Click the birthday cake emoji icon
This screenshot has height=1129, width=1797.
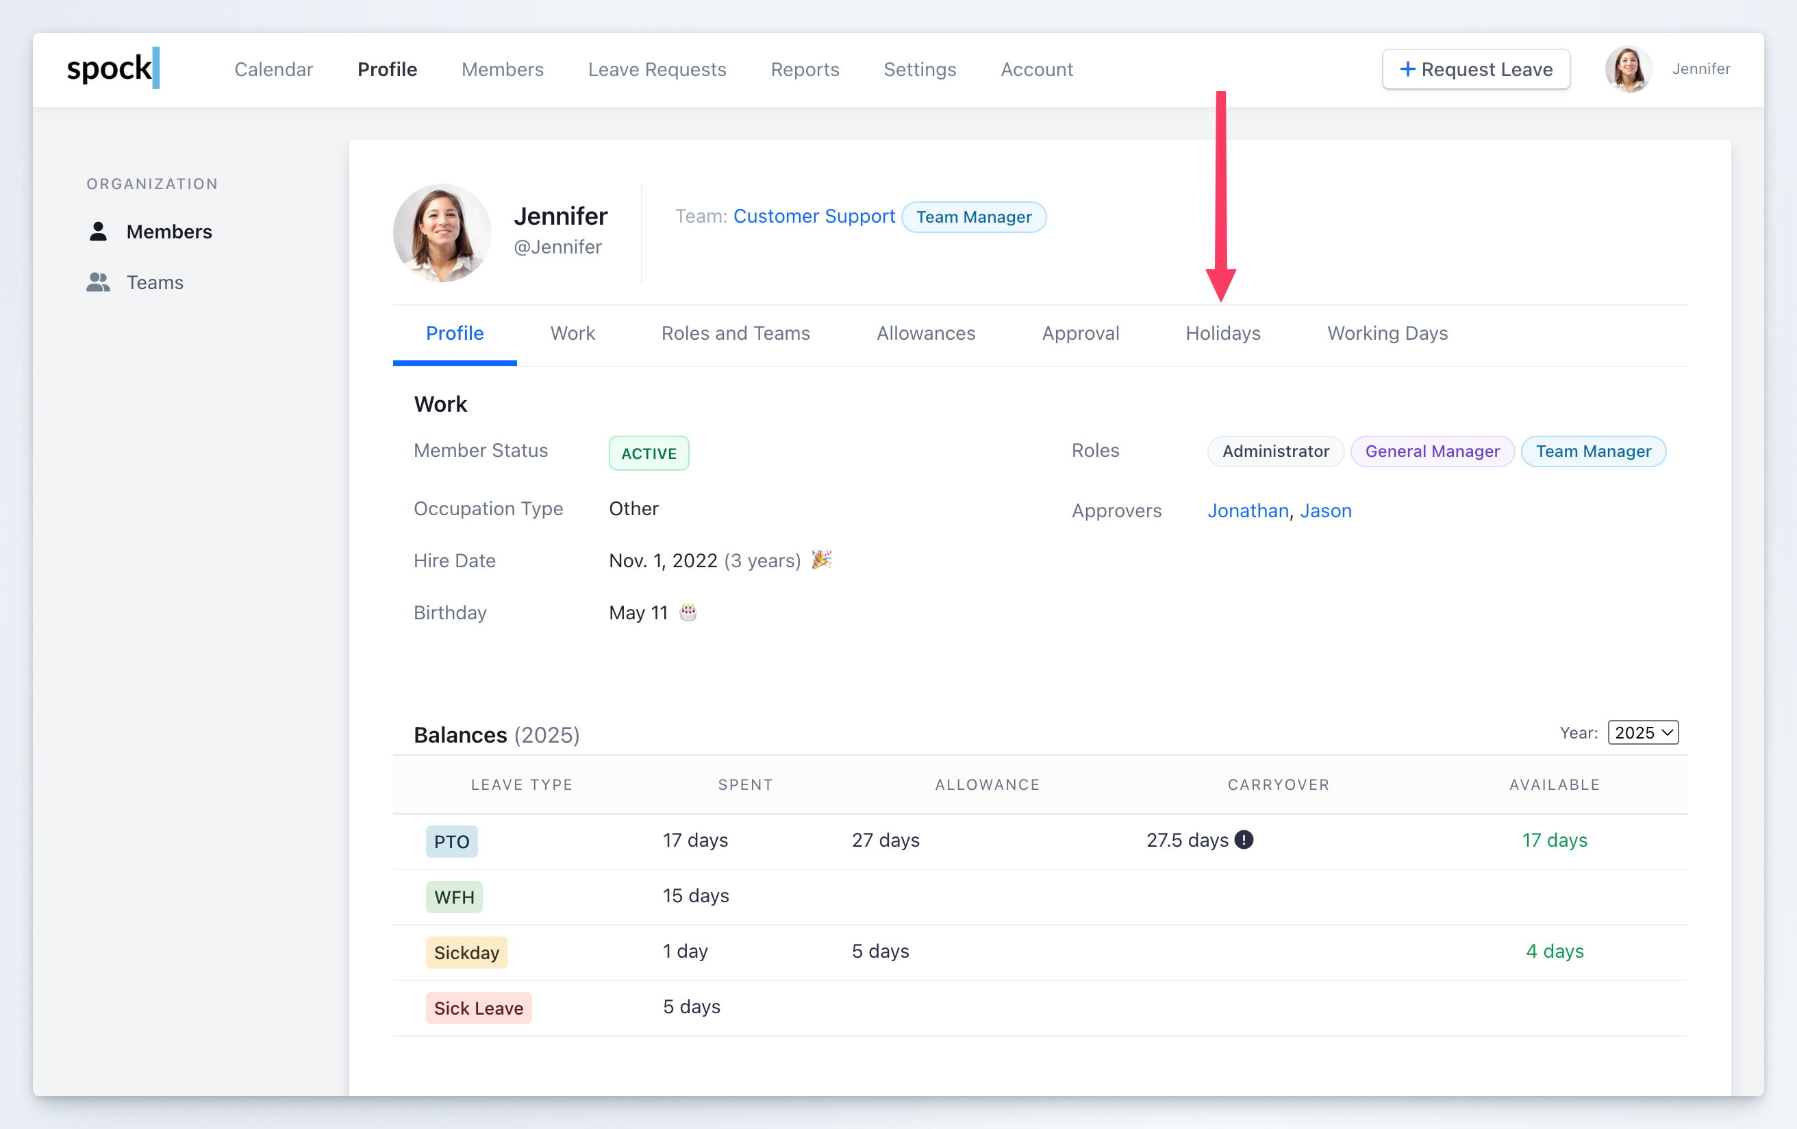[x=688, y=612]
